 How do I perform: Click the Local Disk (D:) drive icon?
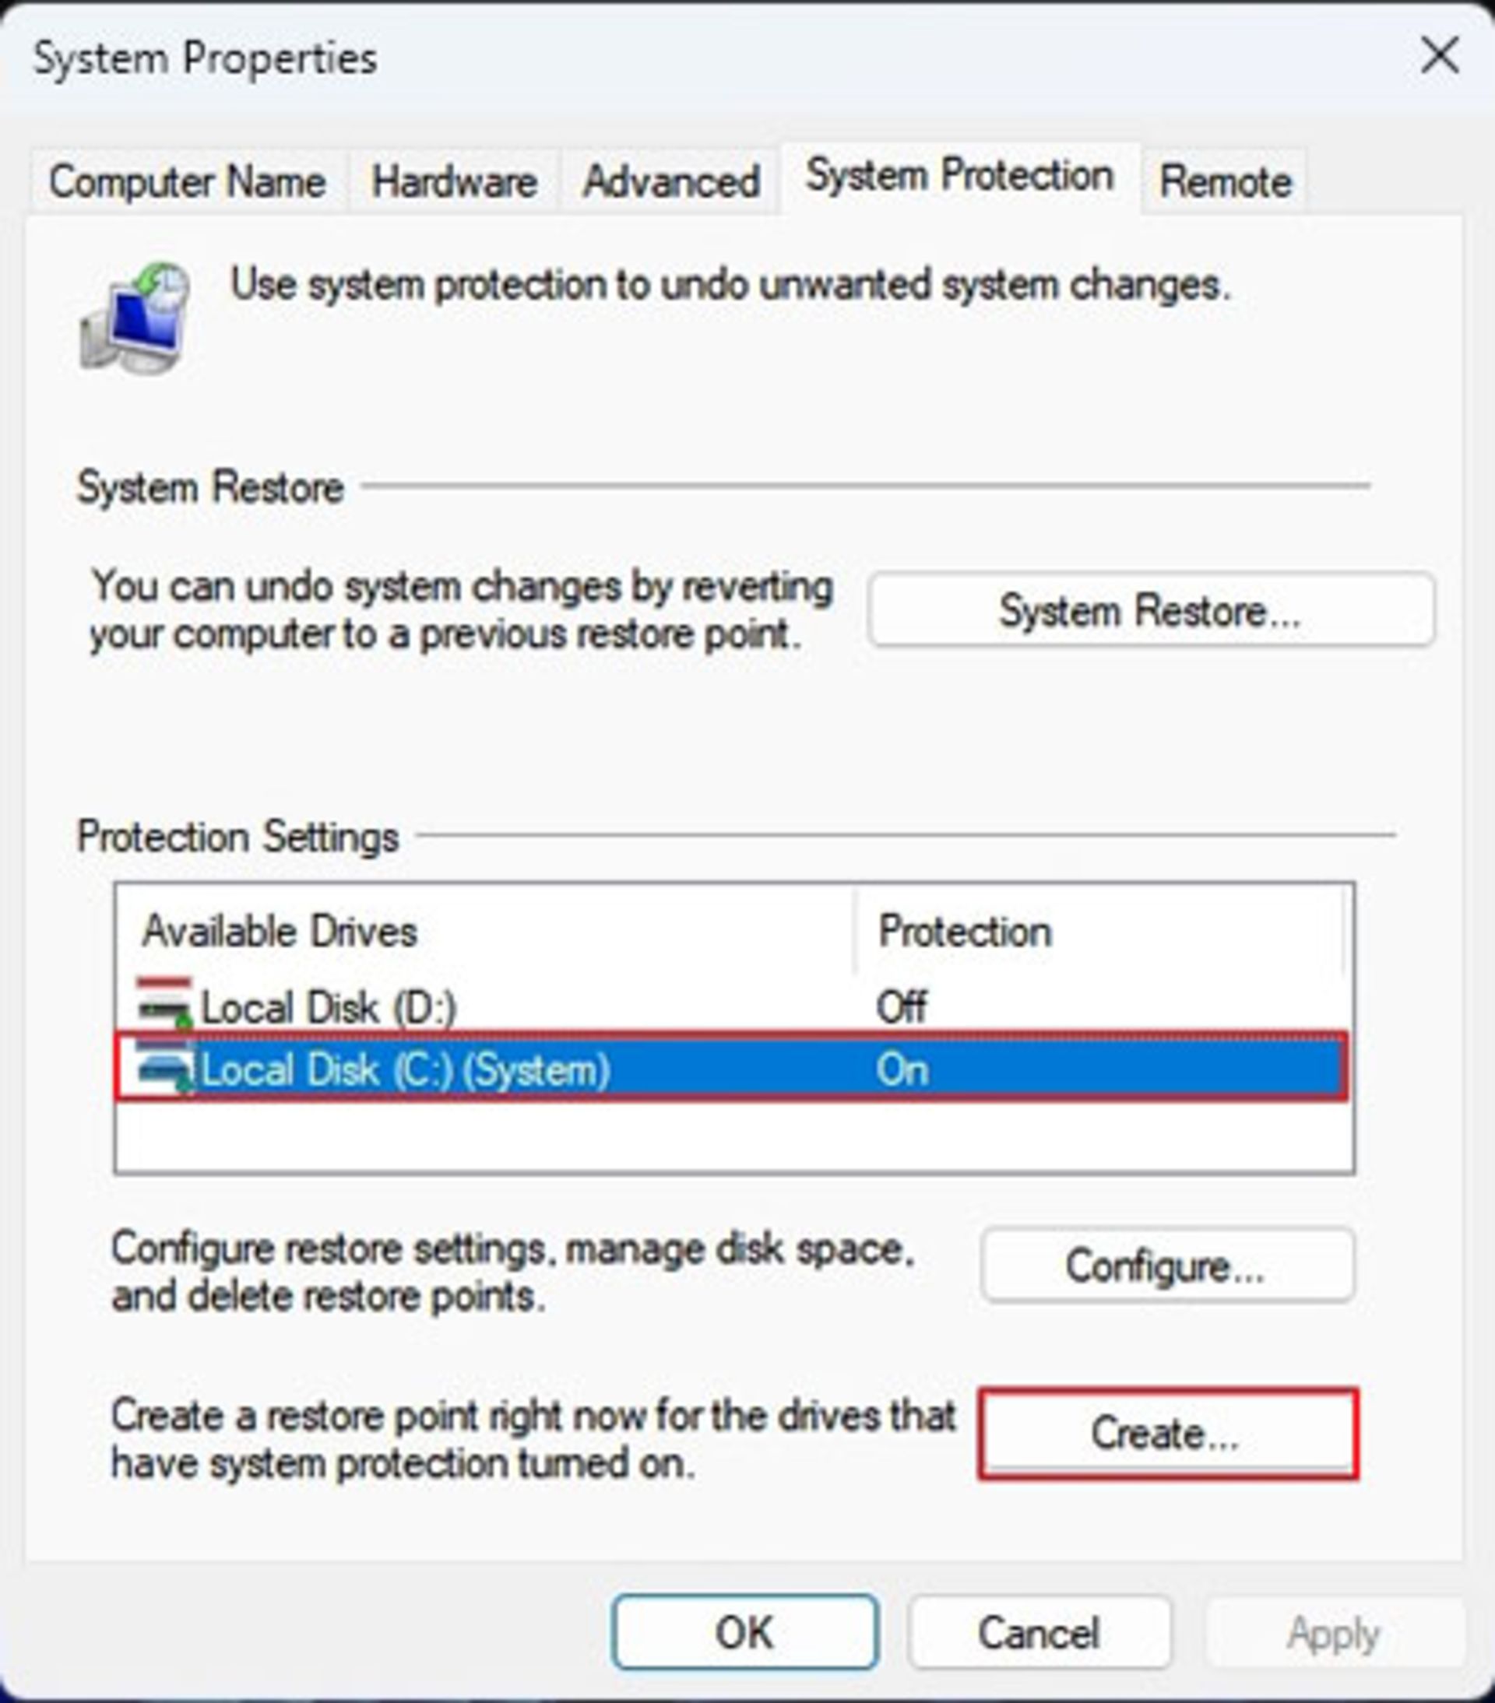pyautogui.click(x=164, y=1004)
